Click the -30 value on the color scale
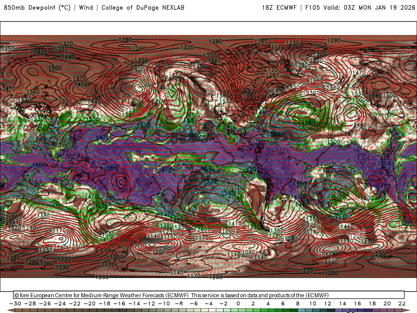Viewport: 417px width, 313px height. coord(15,304)
